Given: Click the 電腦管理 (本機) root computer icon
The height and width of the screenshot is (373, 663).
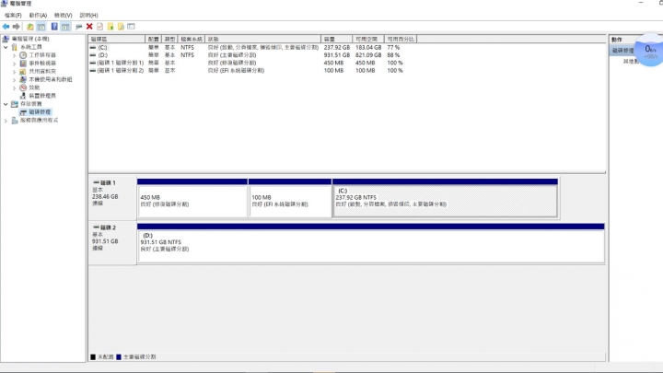Looking at the screenshot, I should click(6, 39).
